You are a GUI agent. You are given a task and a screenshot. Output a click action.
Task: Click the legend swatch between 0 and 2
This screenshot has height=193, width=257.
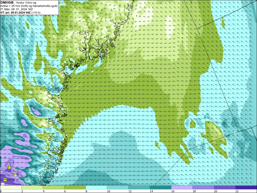[x=11, y=187]
